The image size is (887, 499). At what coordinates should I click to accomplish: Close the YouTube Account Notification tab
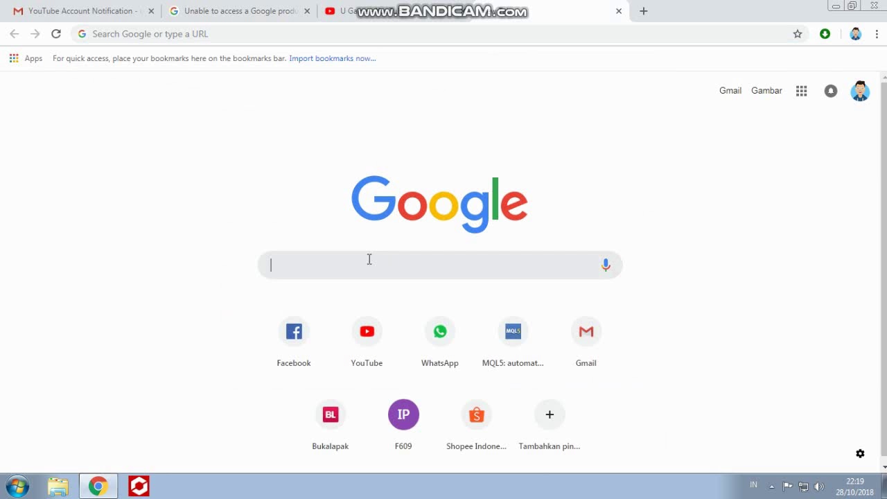151,11
